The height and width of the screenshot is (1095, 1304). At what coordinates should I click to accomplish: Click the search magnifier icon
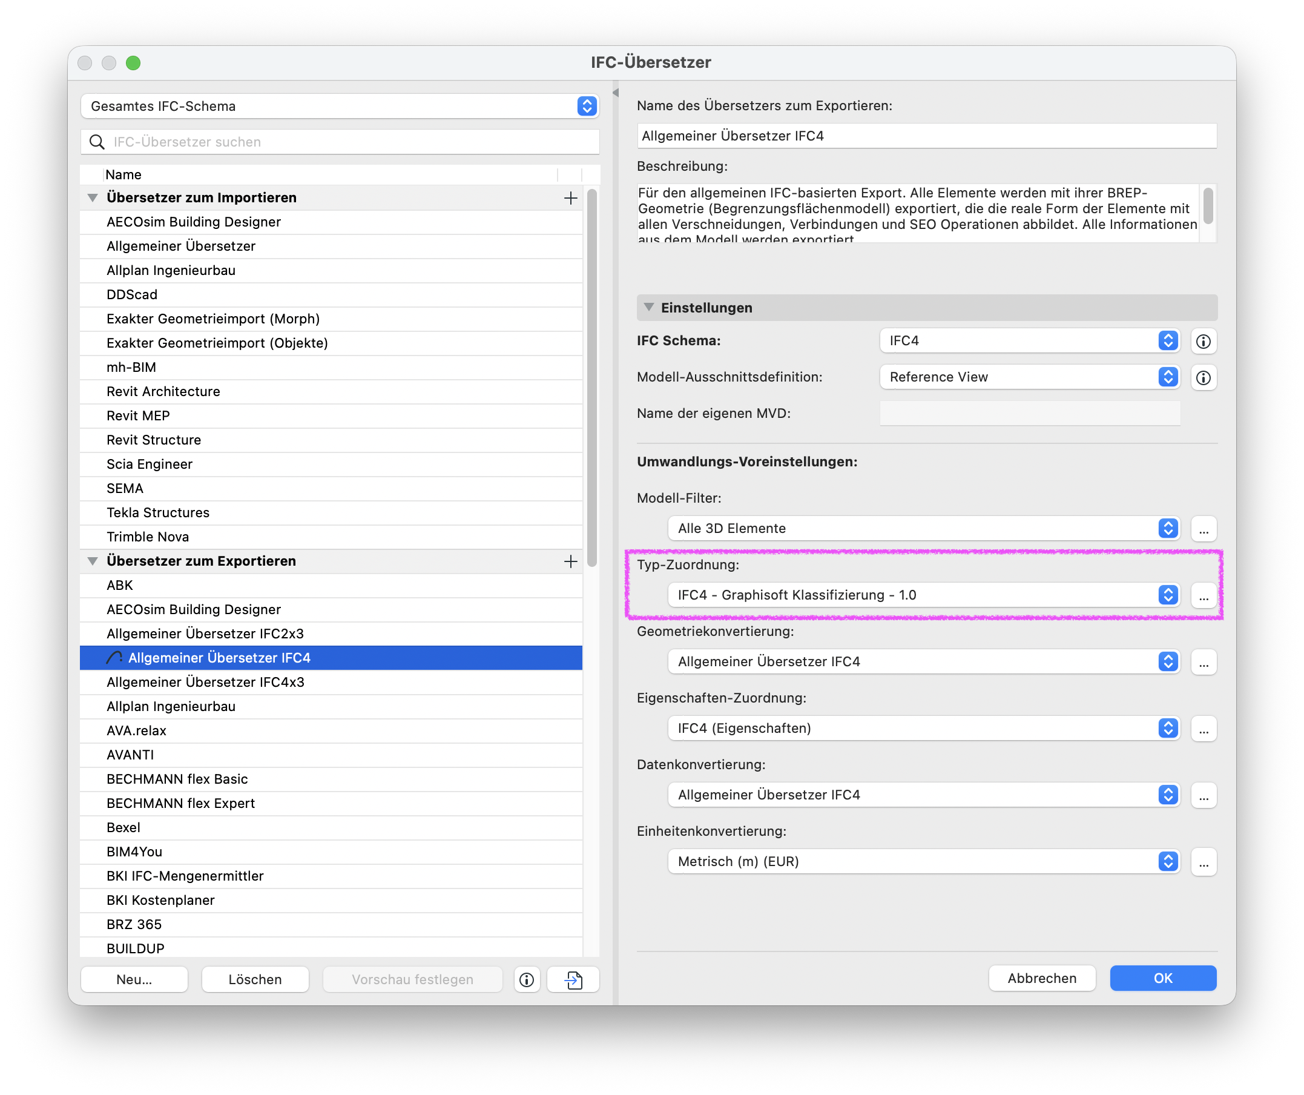point(97,142)
